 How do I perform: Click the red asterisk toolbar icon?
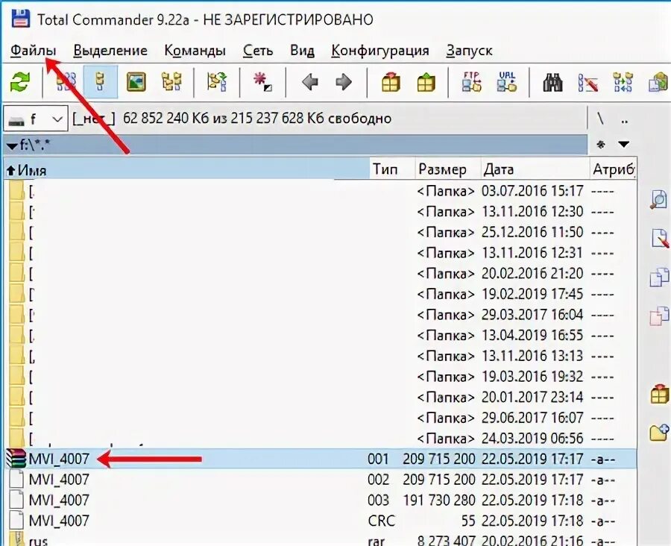coord(262,82)
